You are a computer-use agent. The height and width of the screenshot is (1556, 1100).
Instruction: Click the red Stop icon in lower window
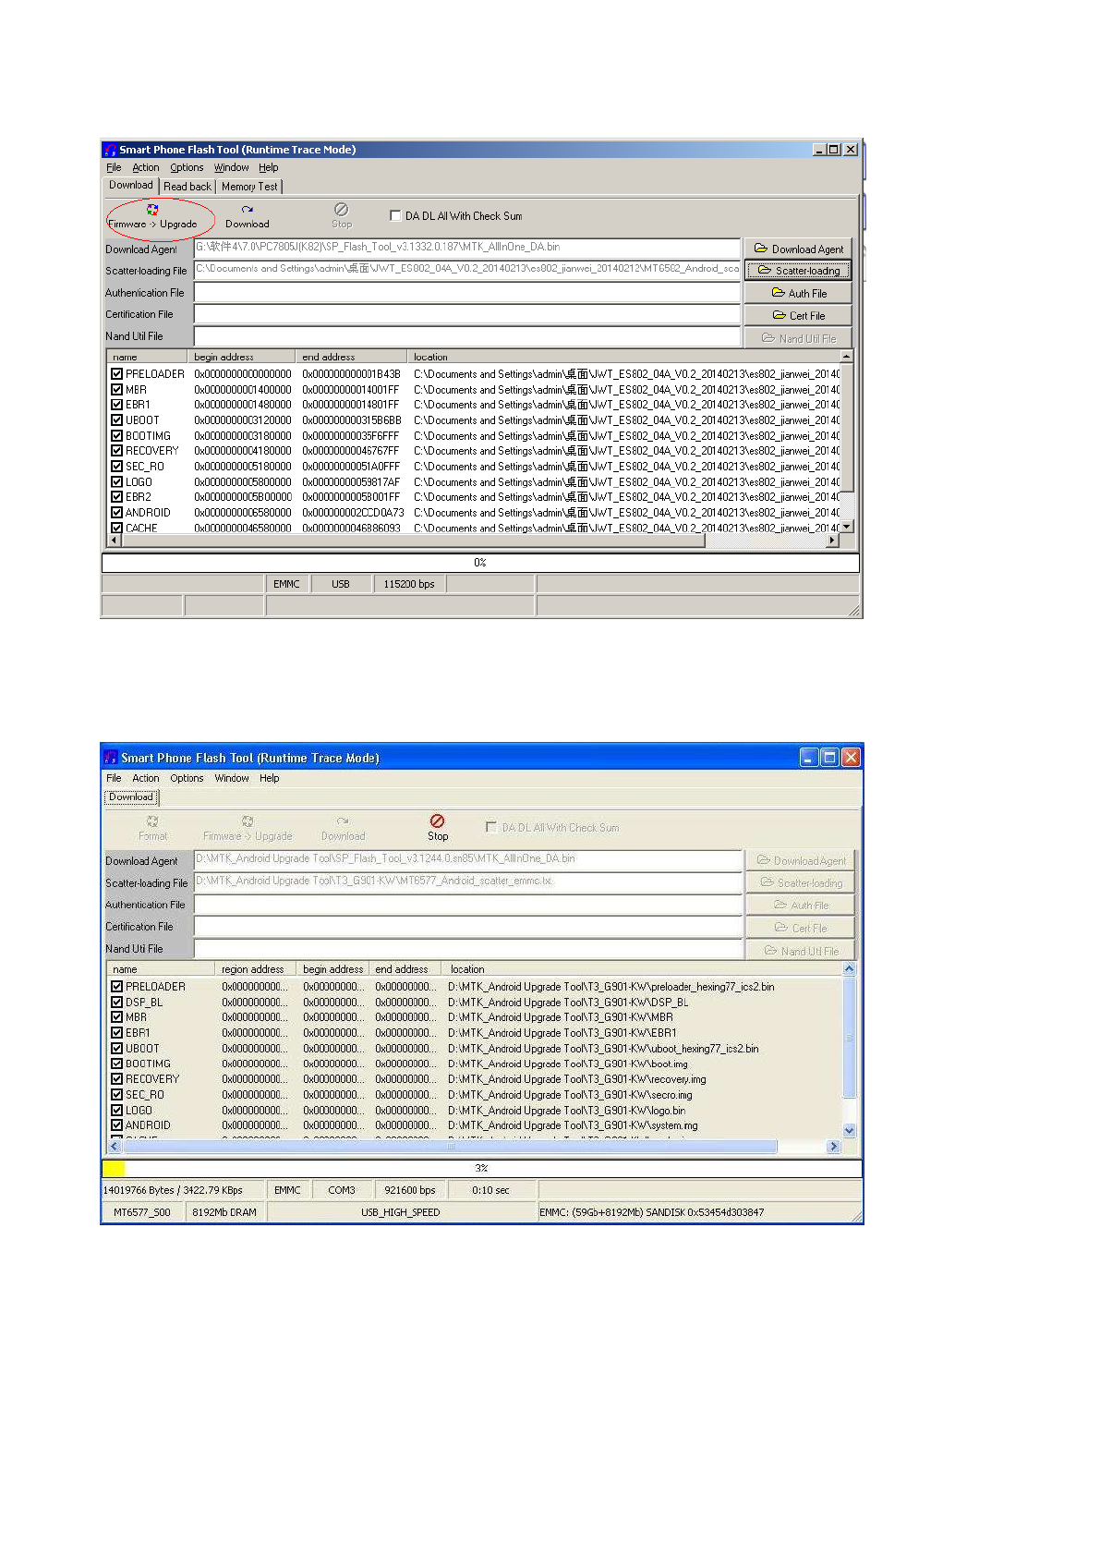[438, 828]
